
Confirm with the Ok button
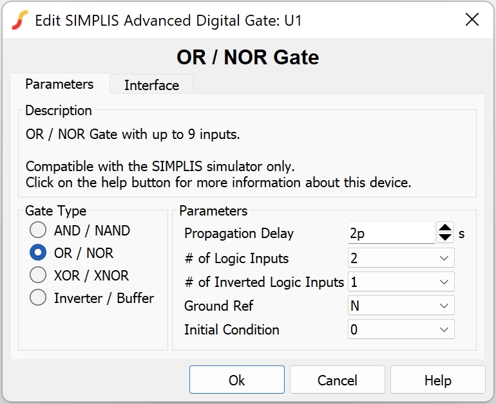pos(237,380)
